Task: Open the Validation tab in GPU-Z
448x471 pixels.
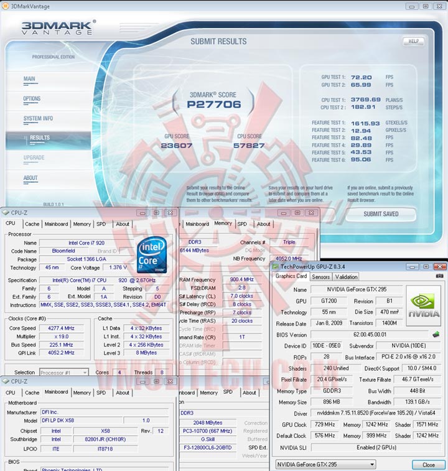Action: (346, 277)
